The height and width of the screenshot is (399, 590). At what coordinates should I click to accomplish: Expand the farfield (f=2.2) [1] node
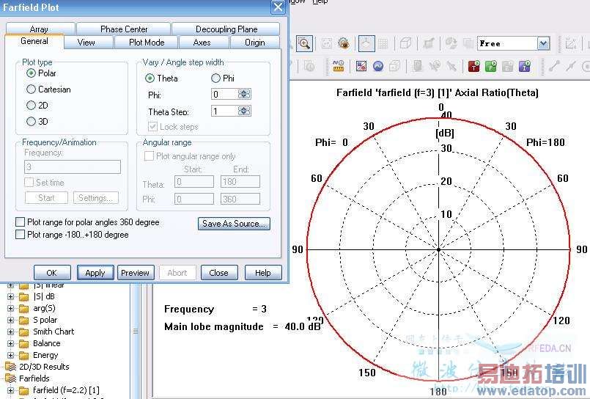pos(10,390)
